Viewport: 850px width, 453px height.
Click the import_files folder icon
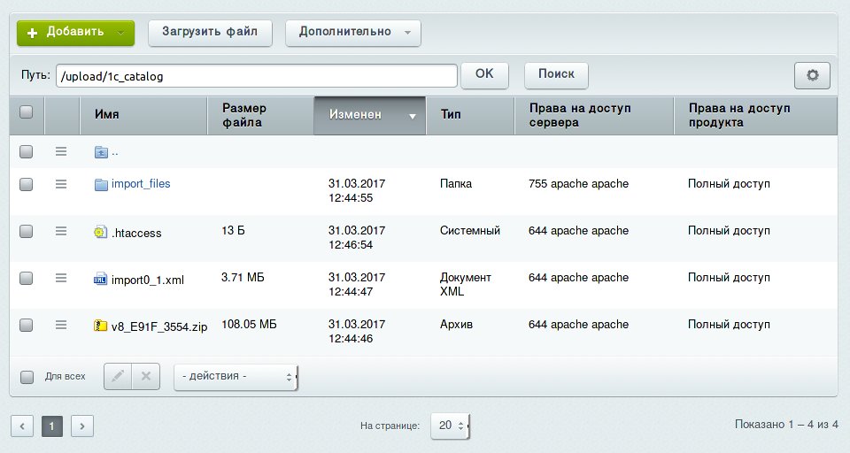click(101, 185)
